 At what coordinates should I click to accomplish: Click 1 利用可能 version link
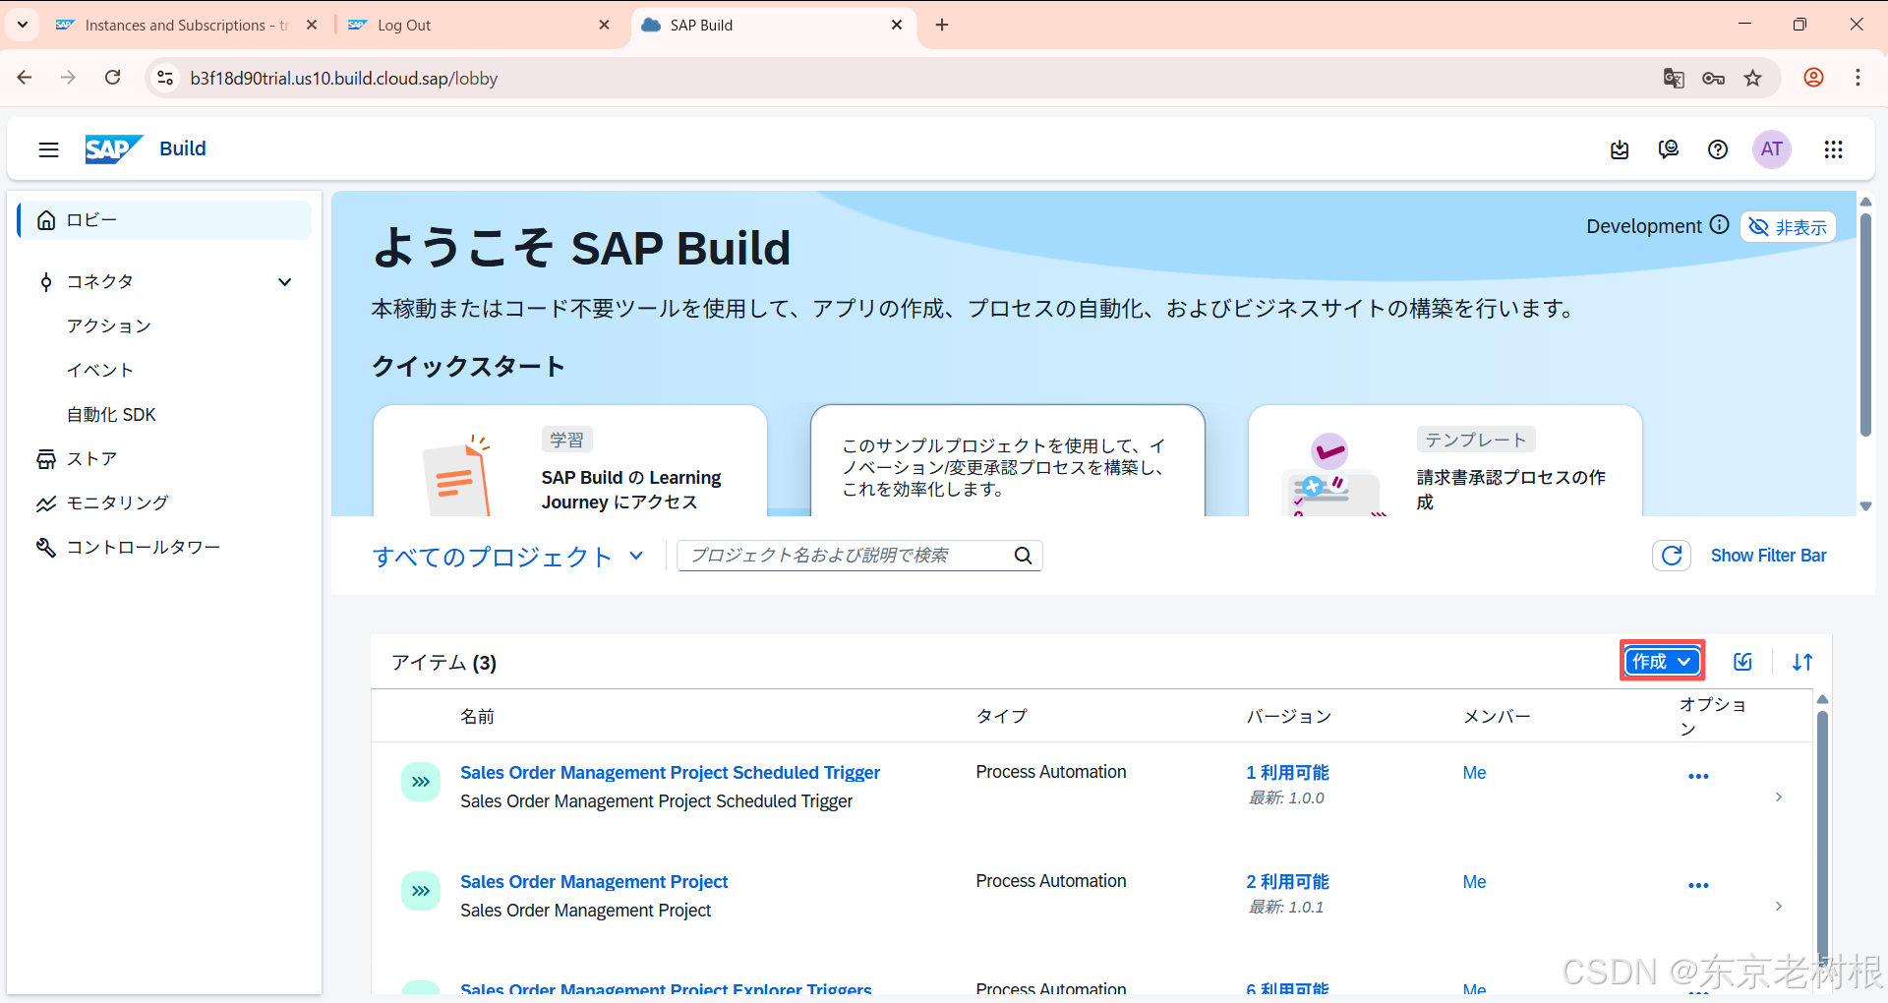(1287, 773)
